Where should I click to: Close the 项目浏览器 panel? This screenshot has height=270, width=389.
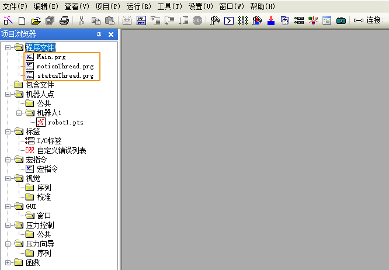(111, 34)
